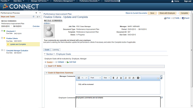The width and height of the screenshot is (193, 108).
Task: Click the Export icon link
Action: [185, 18]
